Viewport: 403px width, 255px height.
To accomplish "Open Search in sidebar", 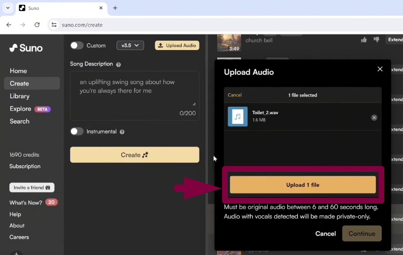I will tap(20, 121).
